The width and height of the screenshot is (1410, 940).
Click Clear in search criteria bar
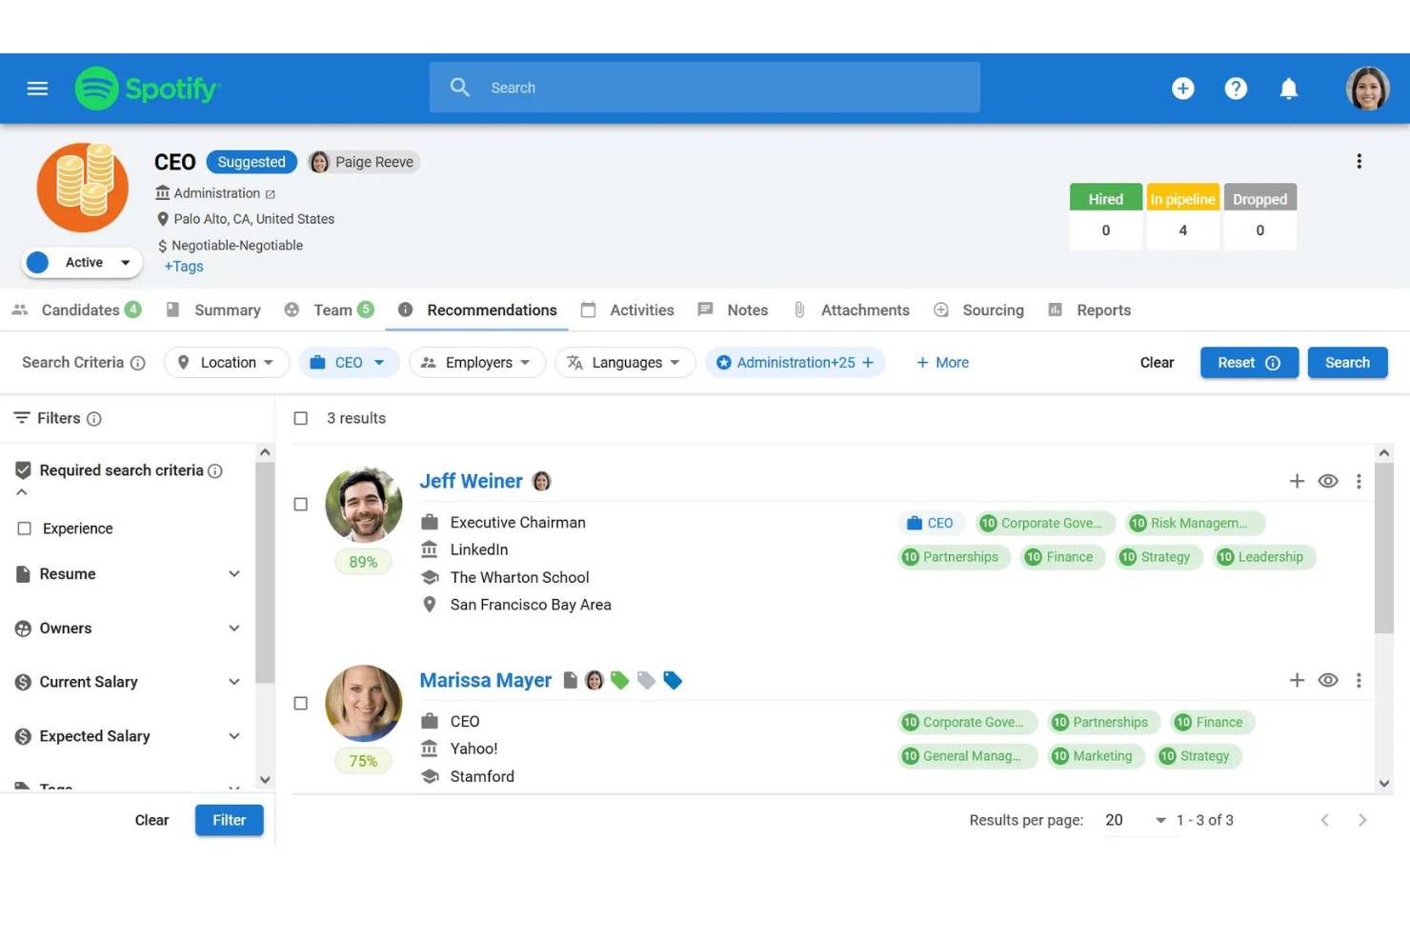(1157, 363)
